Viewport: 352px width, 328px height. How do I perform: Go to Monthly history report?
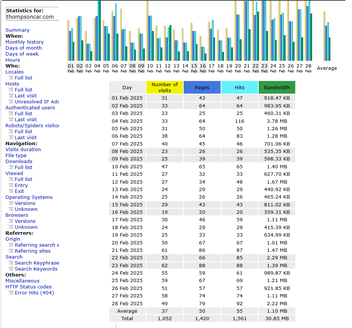click(24, 42)
